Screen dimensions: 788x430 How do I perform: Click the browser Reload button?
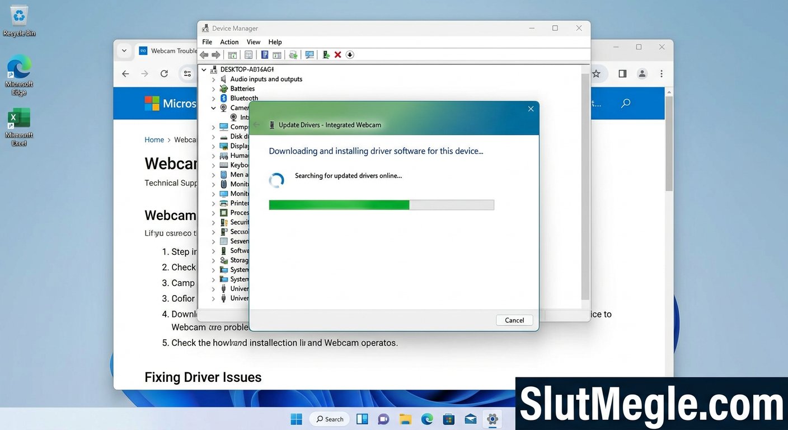(164, 74)
